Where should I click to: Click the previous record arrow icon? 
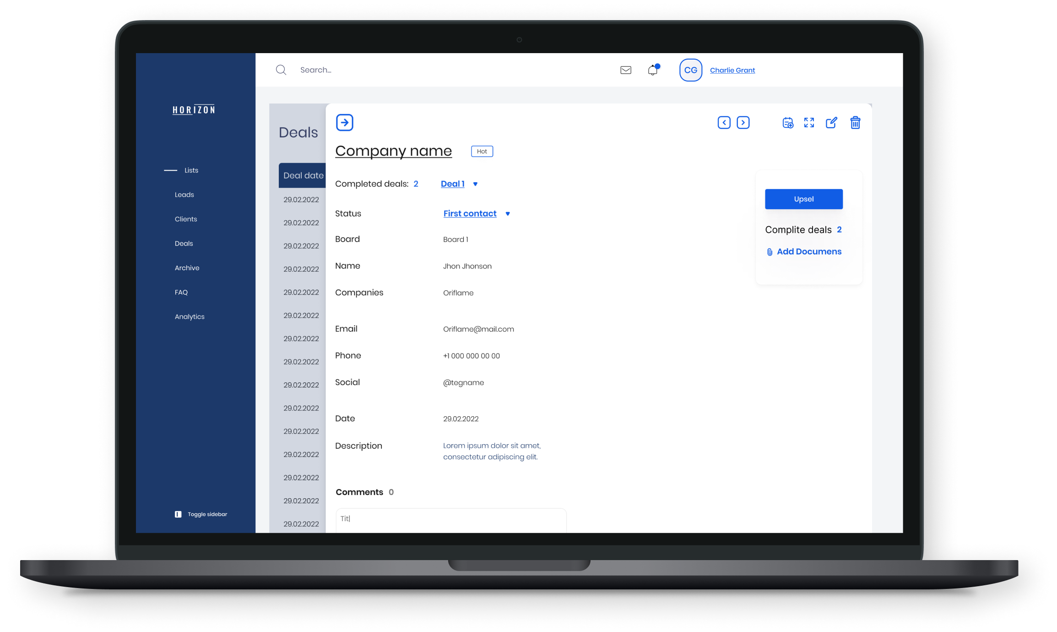pos(724,122)
